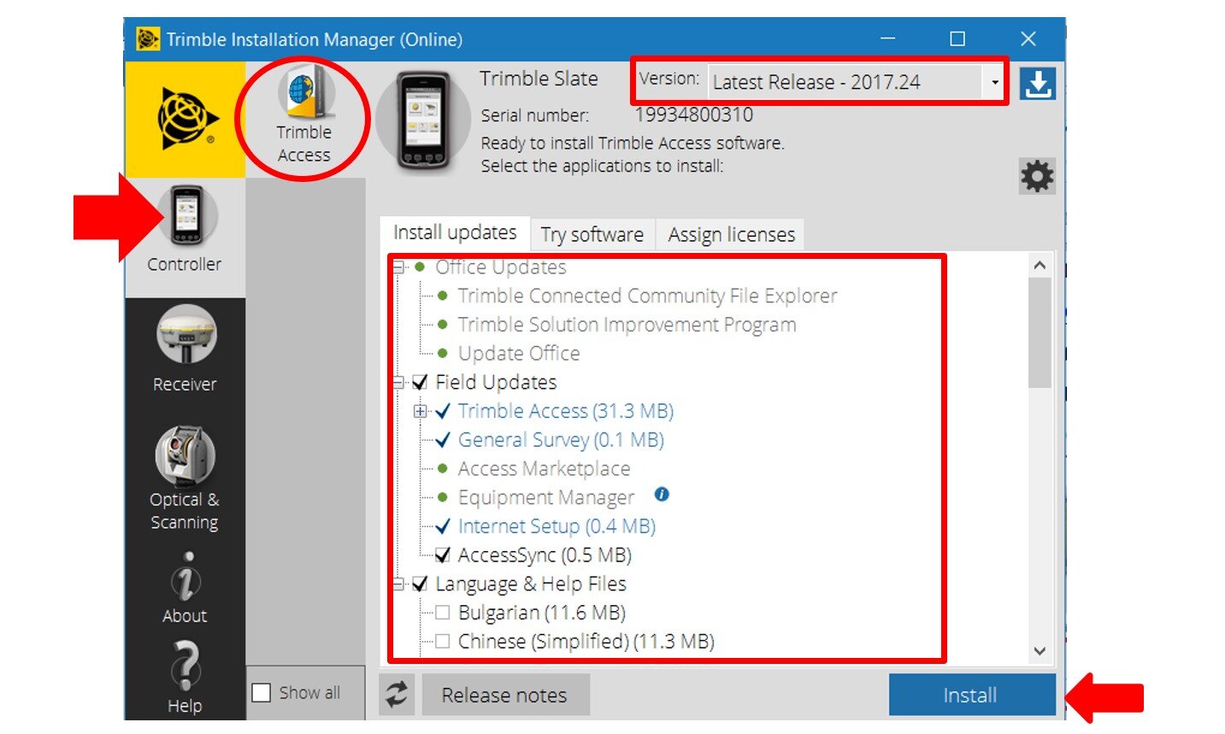The image size is (1225, 734).
Task: Open the Receiver section in sidebar
Action: (185, 349)
